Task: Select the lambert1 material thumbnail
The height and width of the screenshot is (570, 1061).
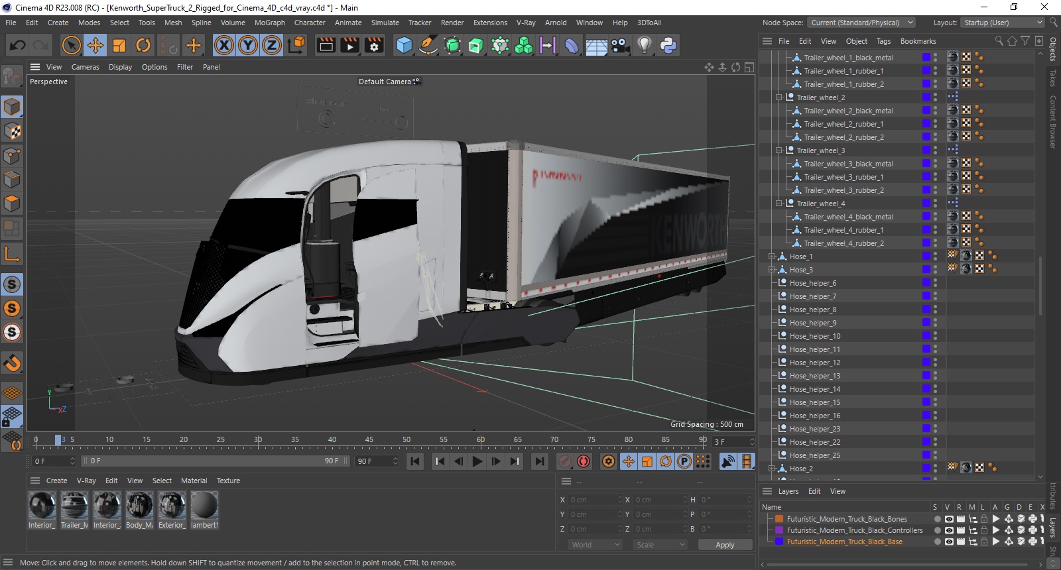Action: click(x=204, y=510)
